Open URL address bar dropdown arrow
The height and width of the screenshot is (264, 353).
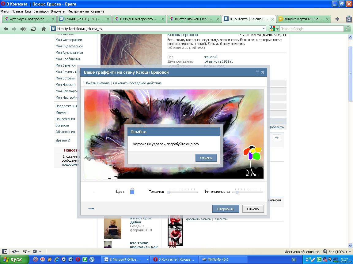coord(264,29)
